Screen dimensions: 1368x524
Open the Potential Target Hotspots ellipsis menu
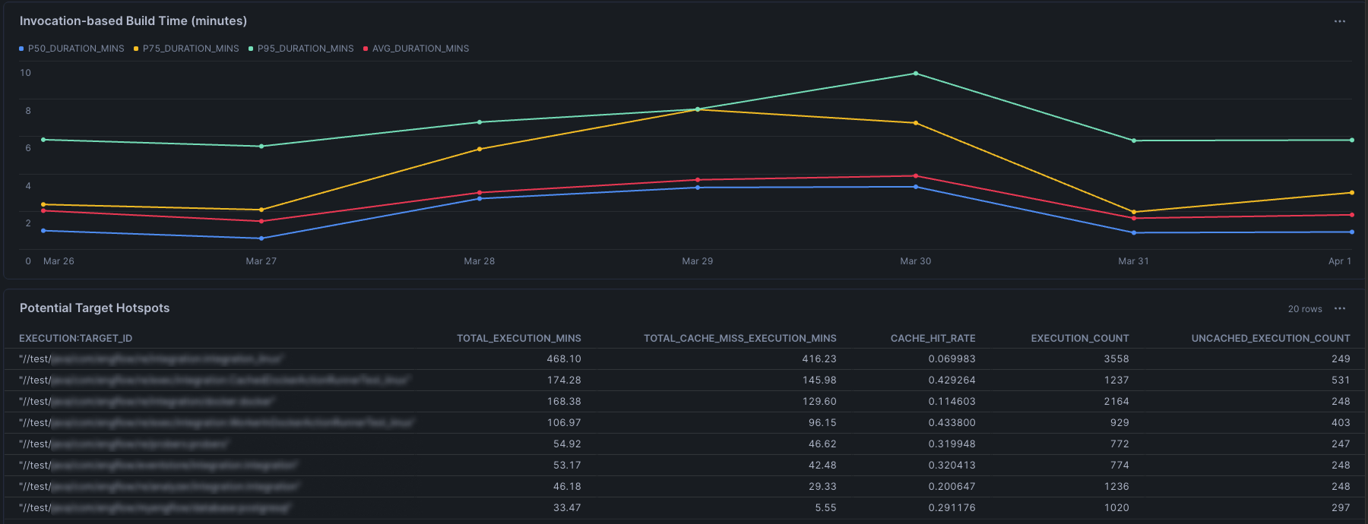pyautogui.click(x=1339, y=308)
